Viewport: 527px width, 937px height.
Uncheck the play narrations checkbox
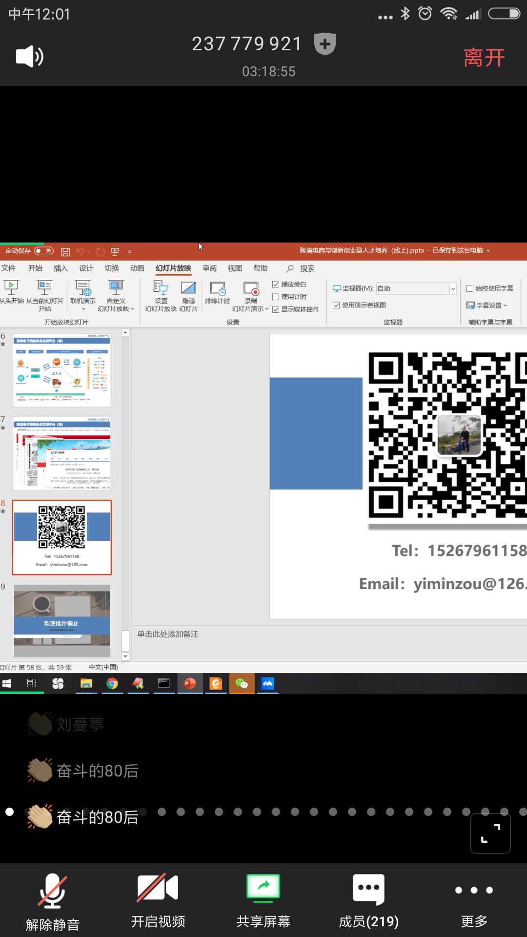pos(276,284)
